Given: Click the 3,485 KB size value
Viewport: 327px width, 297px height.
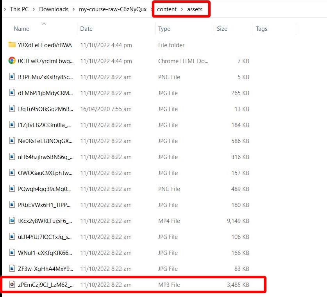Looking at the screenshot, I should pos(238,285).
